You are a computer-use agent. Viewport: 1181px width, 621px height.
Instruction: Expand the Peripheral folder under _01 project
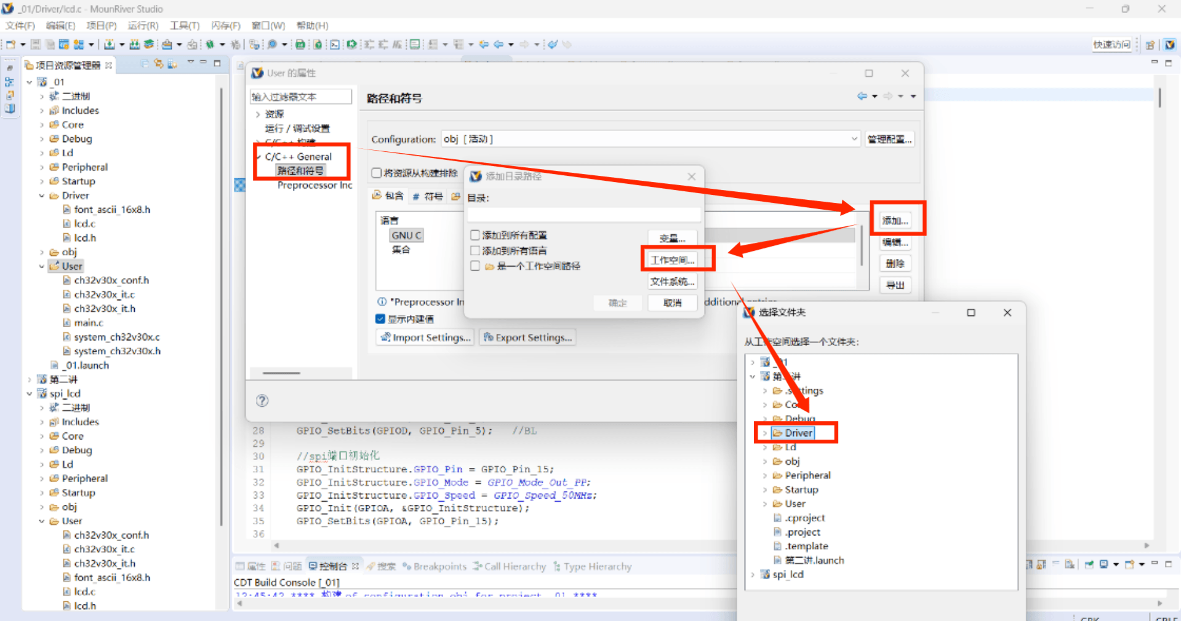click(42, 167)
